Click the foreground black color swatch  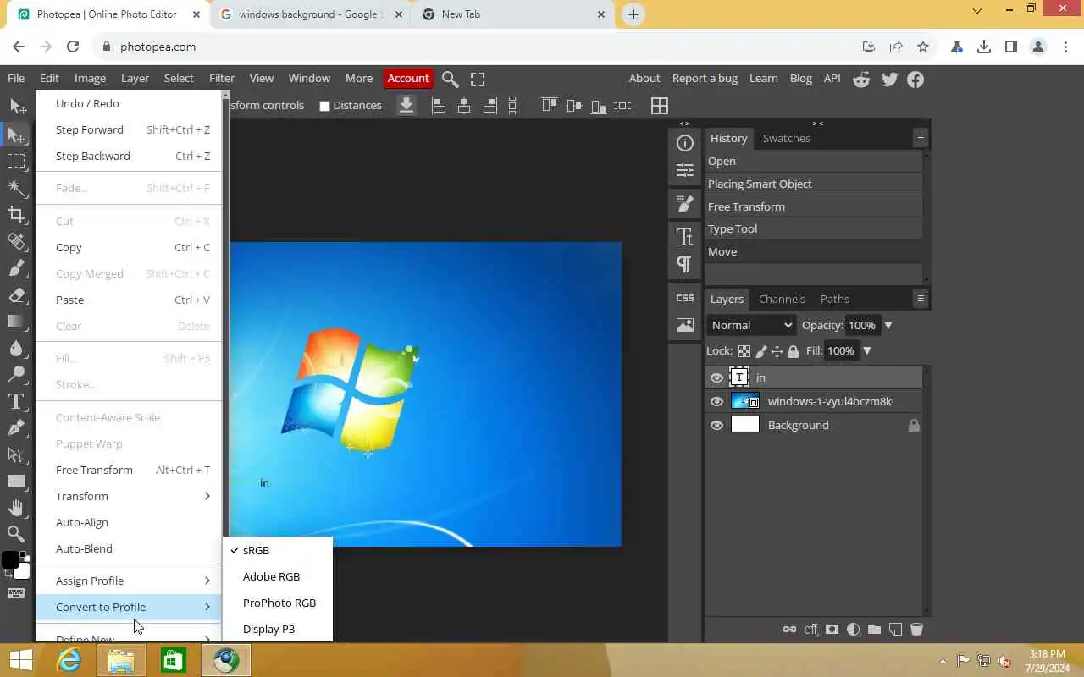pyautogui.click(x=10, y=559)
